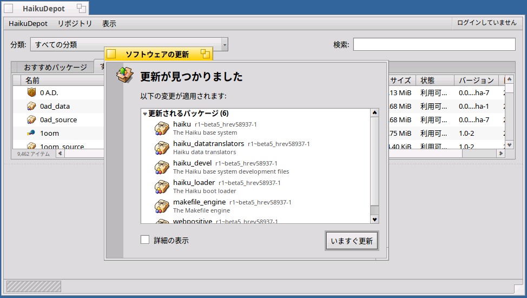Click the zoom button on HaikuDepot title tab
The image size is (527, 298).
(81, 9)
